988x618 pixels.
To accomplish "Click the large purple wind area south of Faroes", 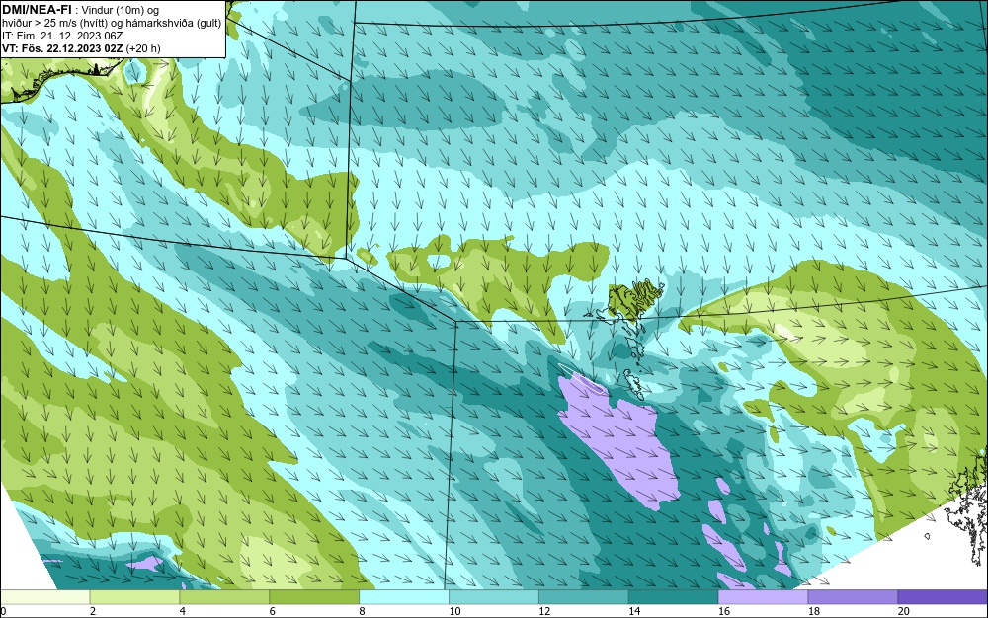I will coord(619,440).
